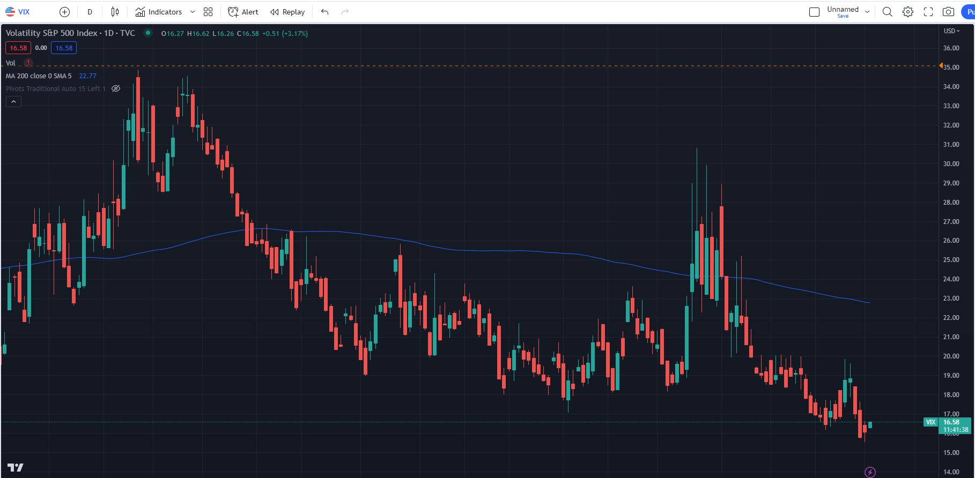Open the USD currency dropdown
The image size is (975, 478).
[x=952, y=31]
